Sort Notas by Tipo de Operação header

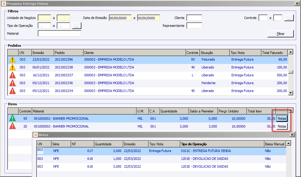click(x=222, y=144)
